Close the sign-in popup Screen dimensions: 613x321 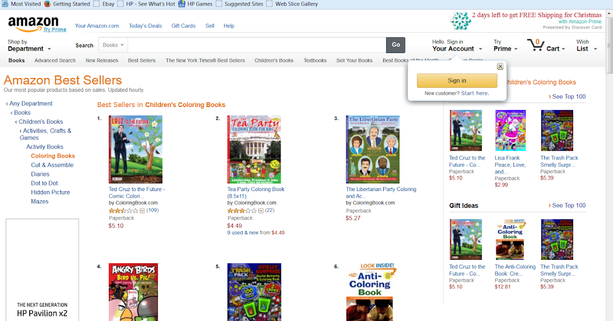tap(500, 66)
